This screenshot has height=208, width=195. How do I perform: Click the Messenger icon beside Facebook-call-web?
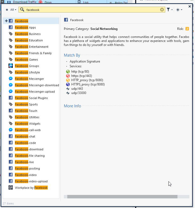(11, 130)
